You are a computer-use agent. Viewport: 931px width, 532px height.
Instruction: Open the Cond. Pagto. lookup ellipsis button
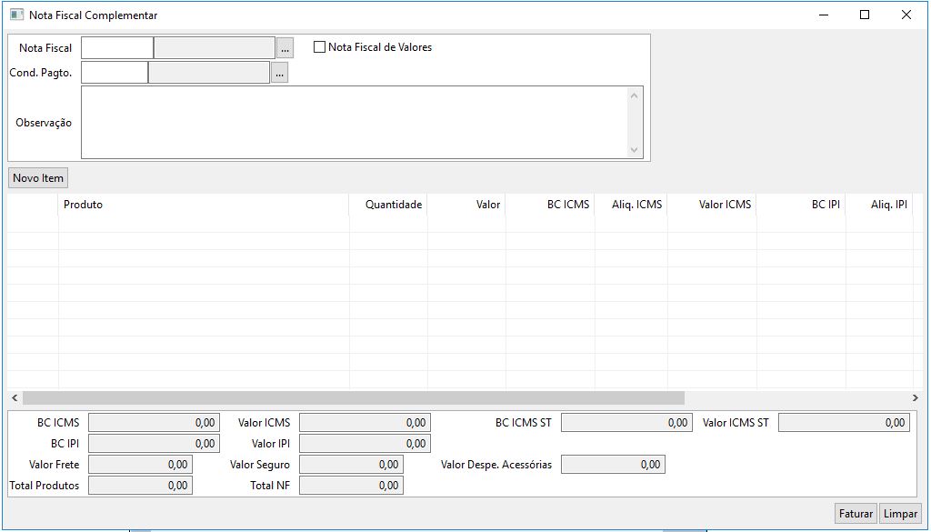tap(280, 73)
